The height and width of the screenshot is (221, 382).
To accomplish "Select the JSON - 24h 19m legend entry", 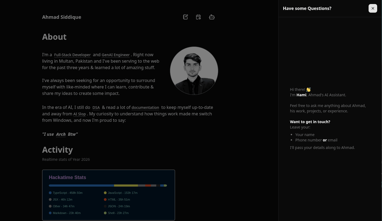I will 117,206.
